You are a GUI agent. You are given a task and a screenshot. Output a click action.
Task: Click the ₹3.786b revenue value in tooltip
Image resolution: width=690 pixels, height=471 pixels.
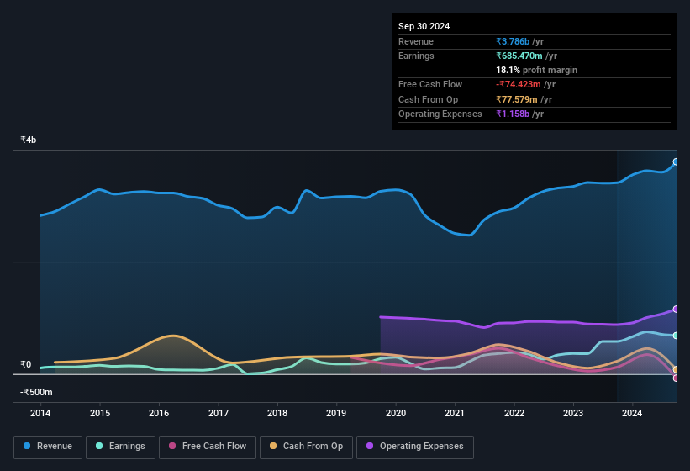pyautogui.click(x=513, y=41)
